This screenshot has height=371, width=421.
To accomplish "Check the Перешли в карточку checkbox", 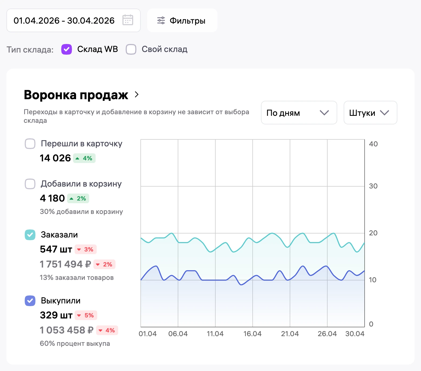I will [x=30, y=144].
